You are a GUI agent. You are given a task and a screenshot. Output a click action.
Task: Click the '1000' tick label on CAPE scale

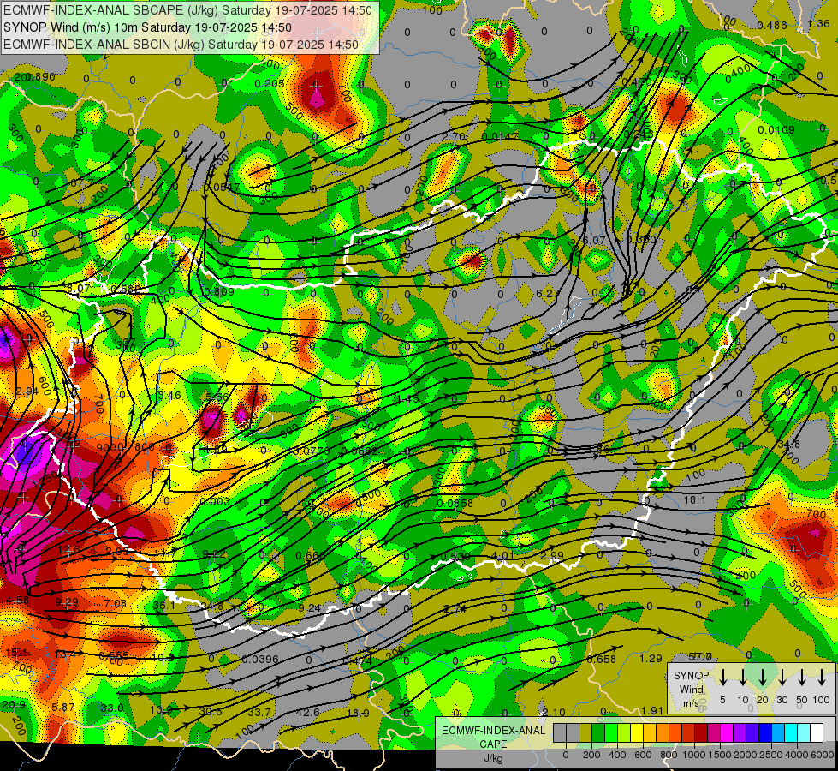(694, 755)
